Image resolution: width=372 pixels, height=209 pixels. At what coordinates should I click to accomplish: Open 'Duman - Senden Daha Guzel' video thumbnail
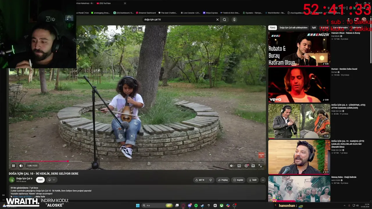(299, 85)
